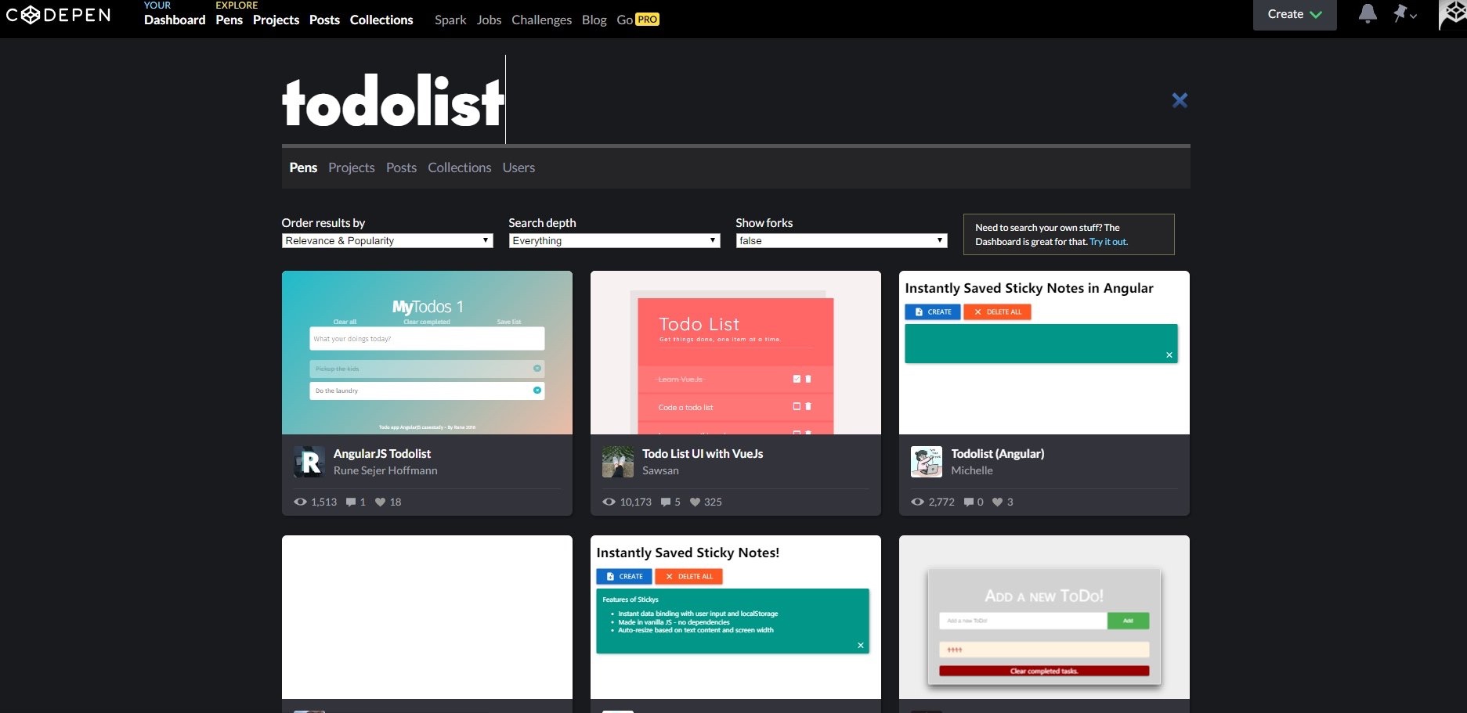Switch to the Posts results tab

[x=401, y=167]
